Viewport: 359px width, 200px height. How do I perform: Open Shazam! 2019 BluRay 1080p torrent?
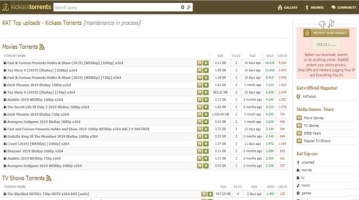35,151
